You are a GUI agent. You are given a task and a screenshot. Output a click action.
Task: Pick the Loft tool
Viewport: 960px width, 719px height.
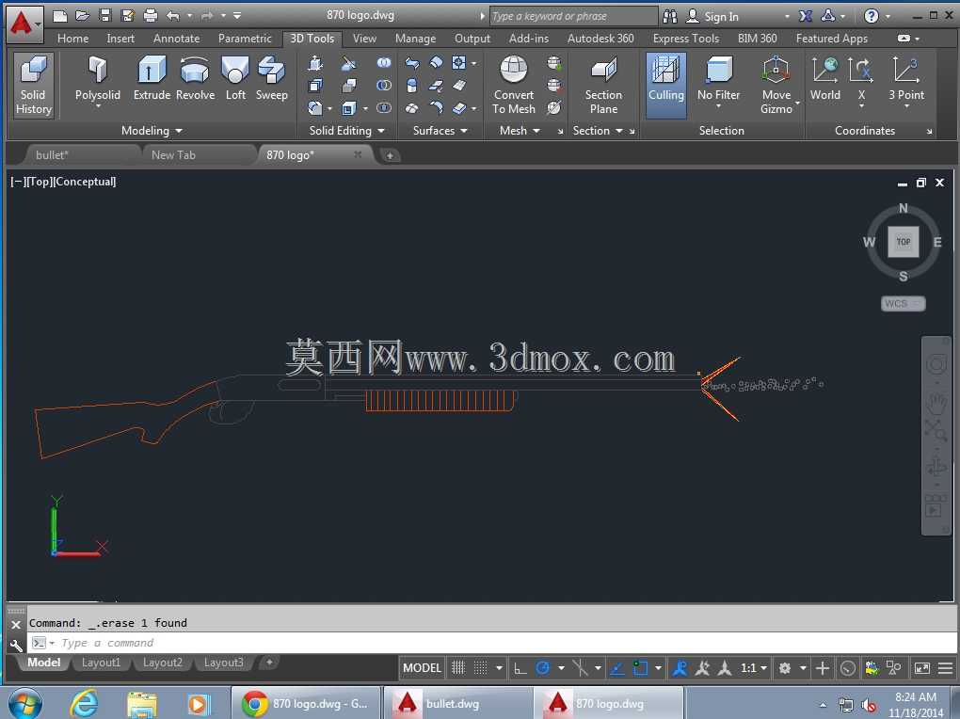point(235,78)
